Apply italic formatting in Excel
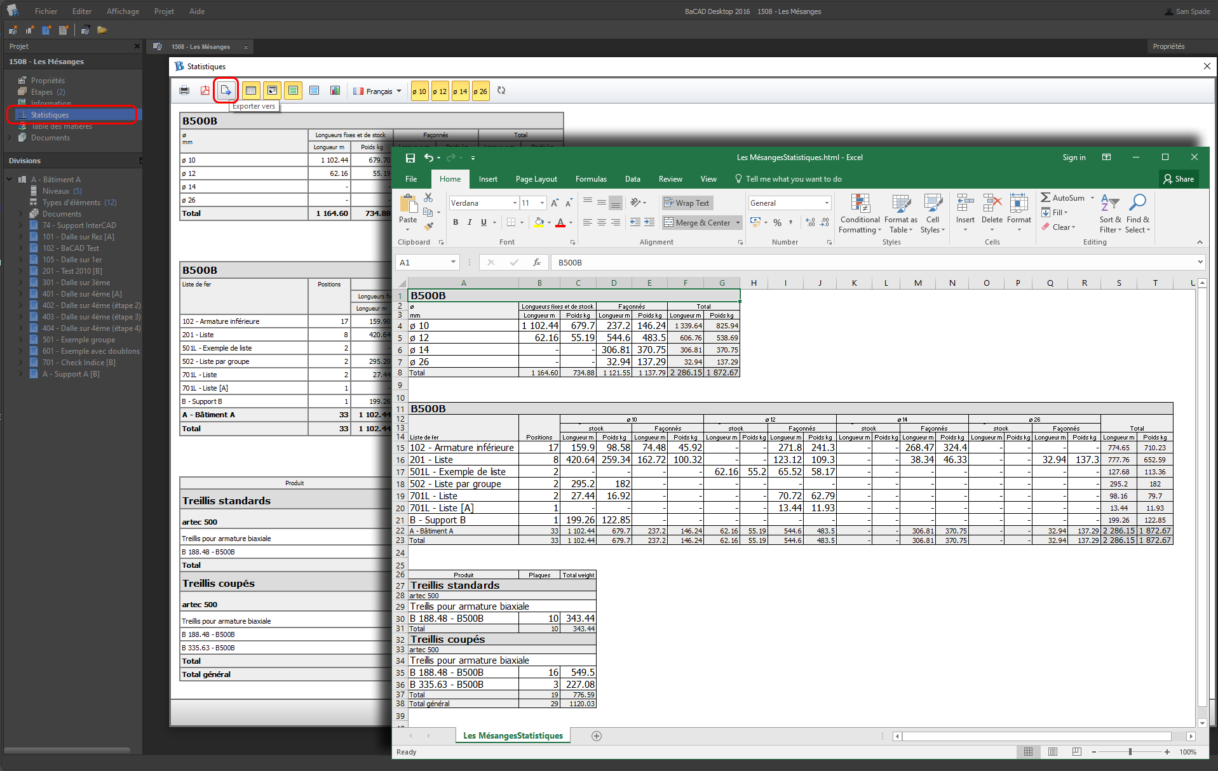This screenshot has width=1218, height=771. [x=470, y=222]
